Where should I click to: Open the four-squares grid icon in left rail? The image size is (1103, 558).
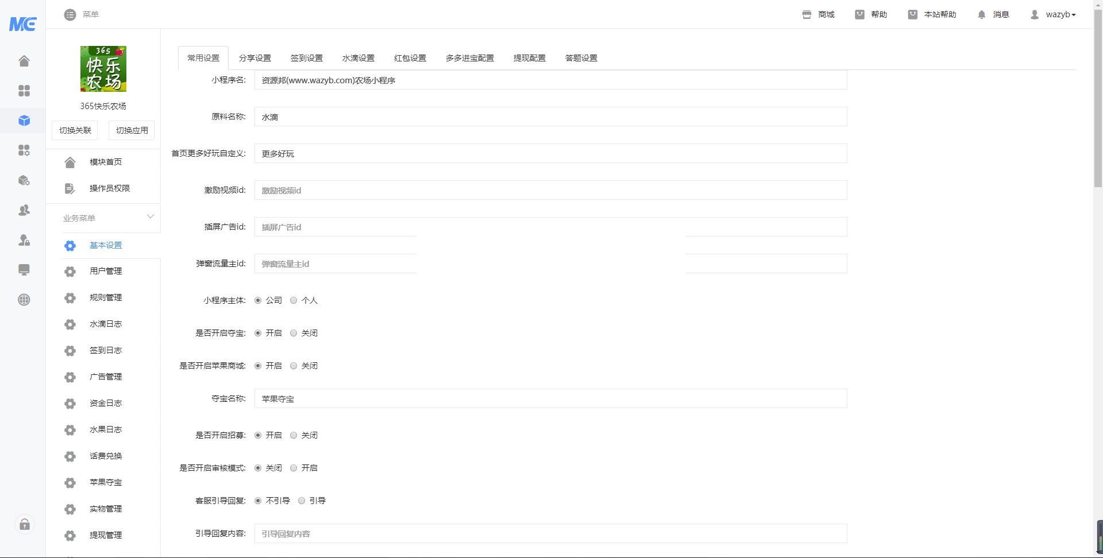click(x=24, y=91)
